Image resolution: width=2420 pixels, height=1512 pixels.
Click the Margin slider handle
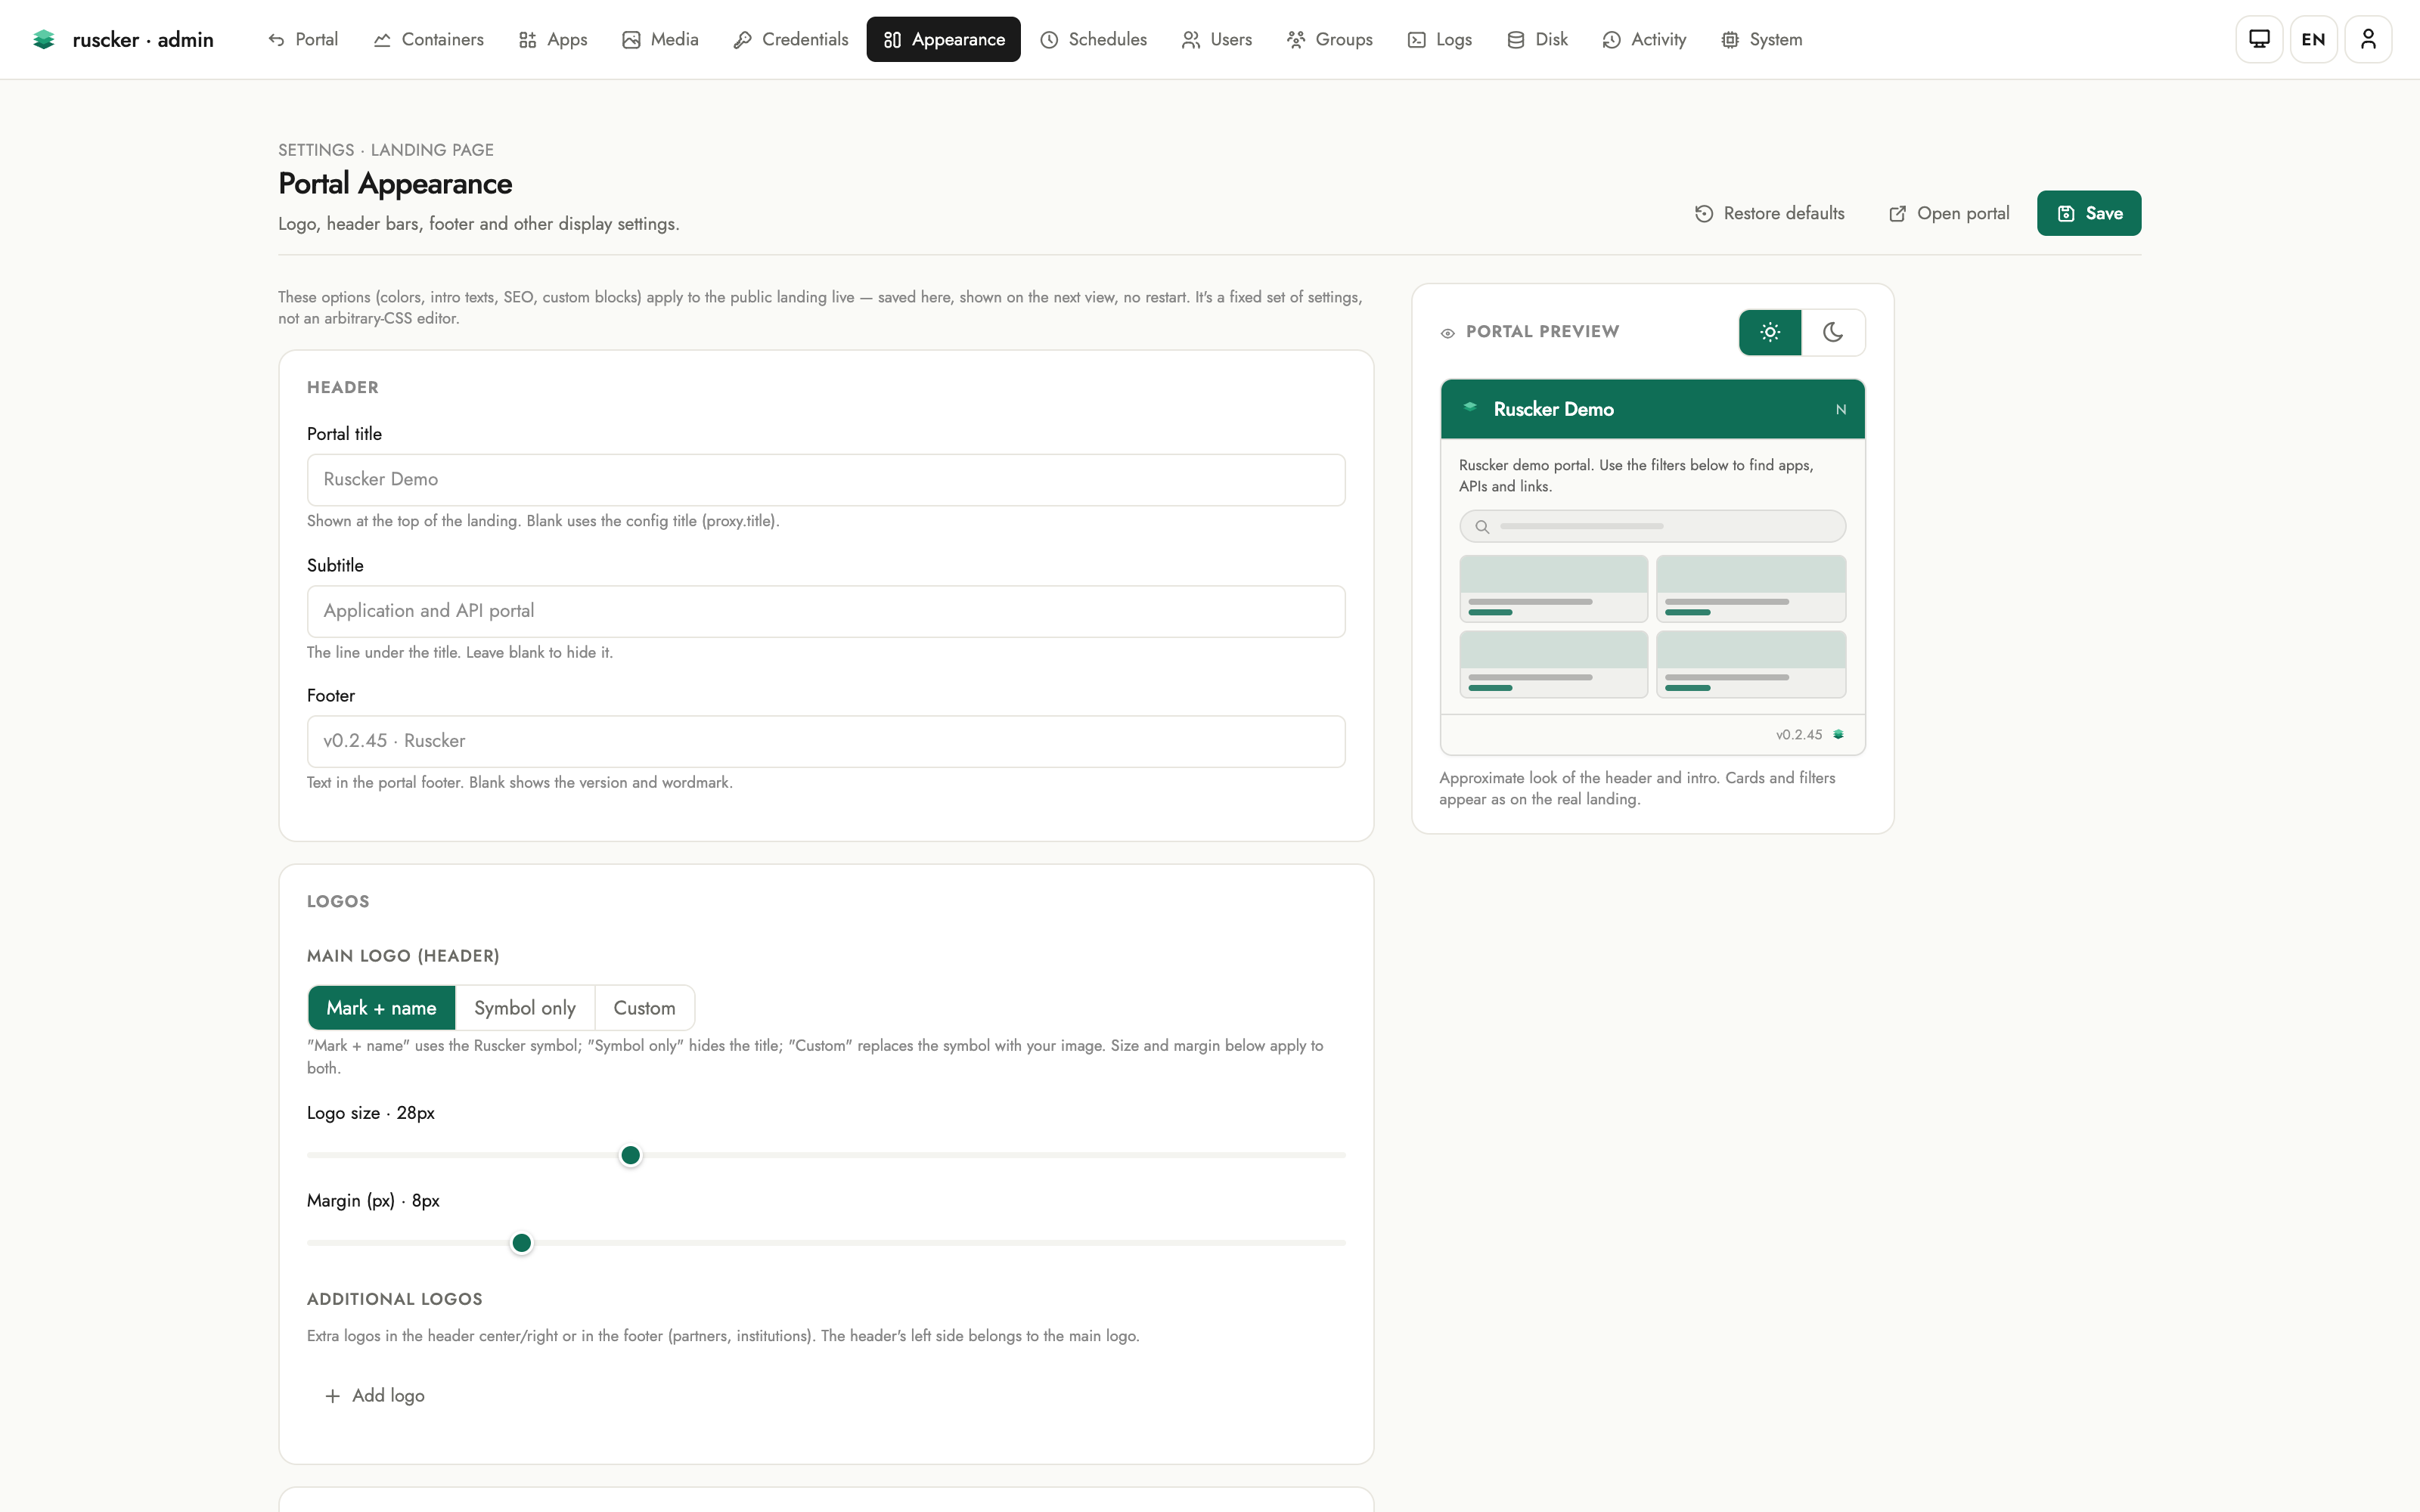click(522, 1243)
